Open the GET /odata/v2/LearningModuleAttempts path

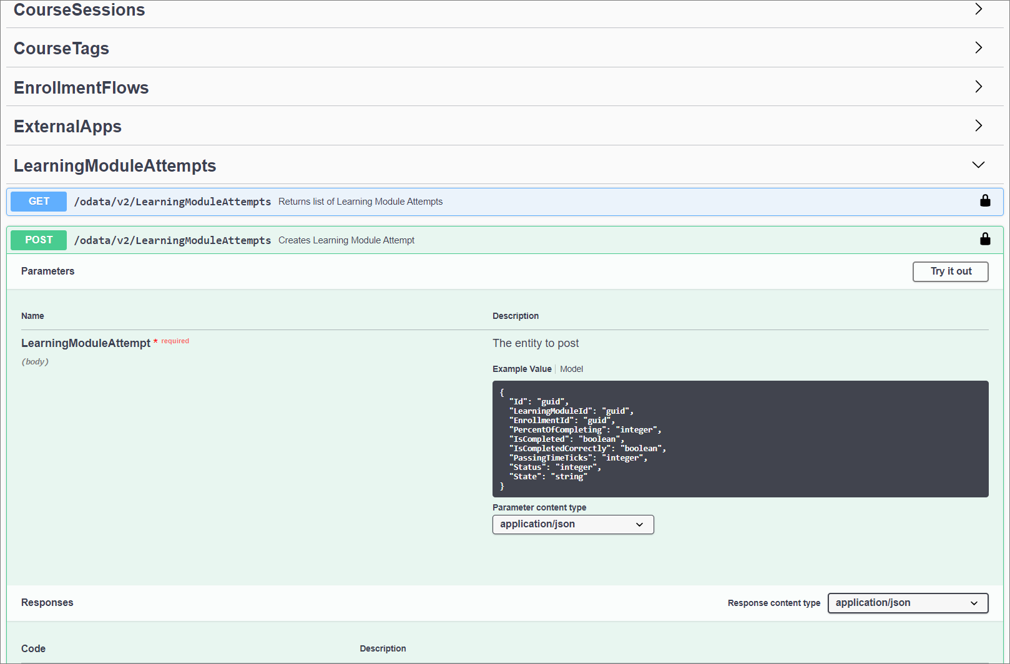(x=172, y=202)
